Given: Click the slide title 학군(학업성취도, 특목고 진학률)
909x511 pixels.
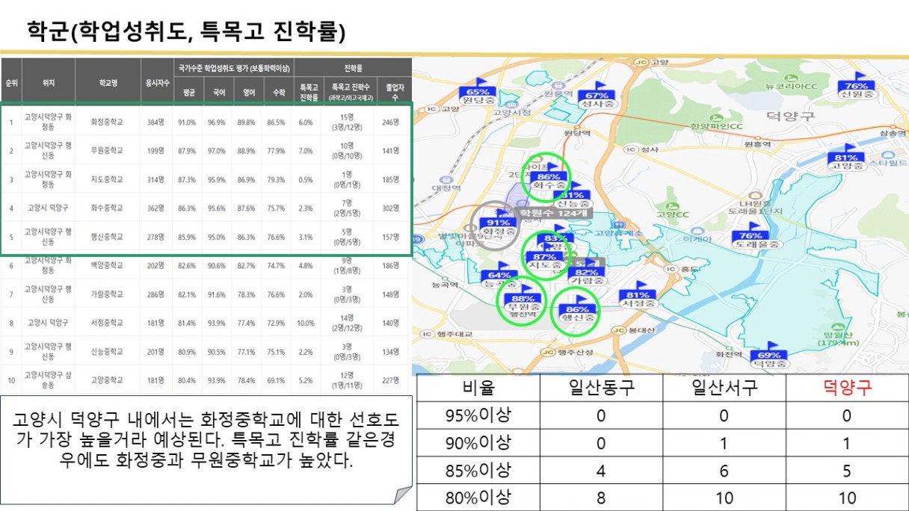Looking at the screenshot, I should click(x=186, y=31).
